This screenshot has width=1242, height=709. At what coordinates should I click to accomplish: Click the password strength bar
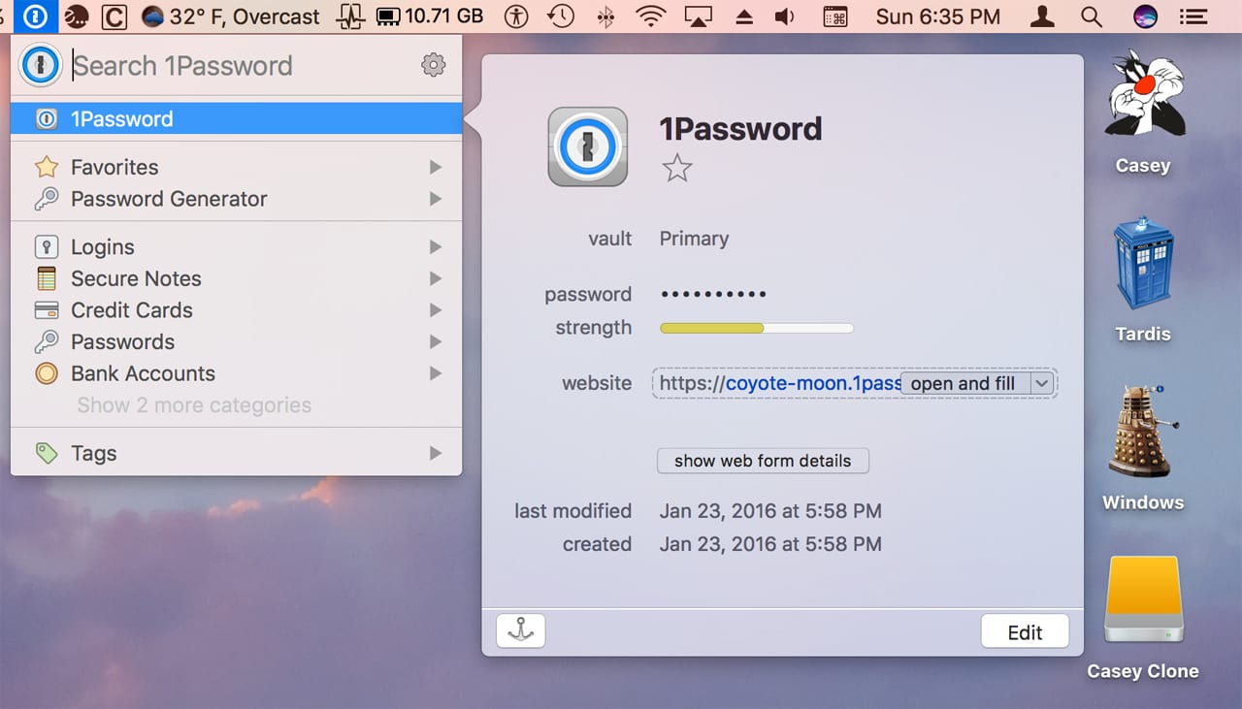756,328
